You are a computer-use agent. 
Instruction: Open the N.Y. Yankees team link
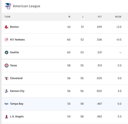pos(17,39)
